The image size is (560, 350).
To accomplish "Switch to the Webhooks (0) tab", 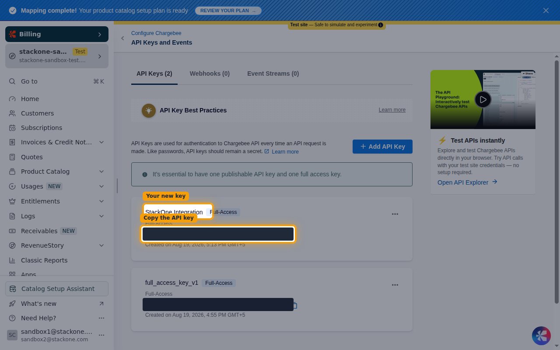I will pyautogui.click(x=210, y=73).
